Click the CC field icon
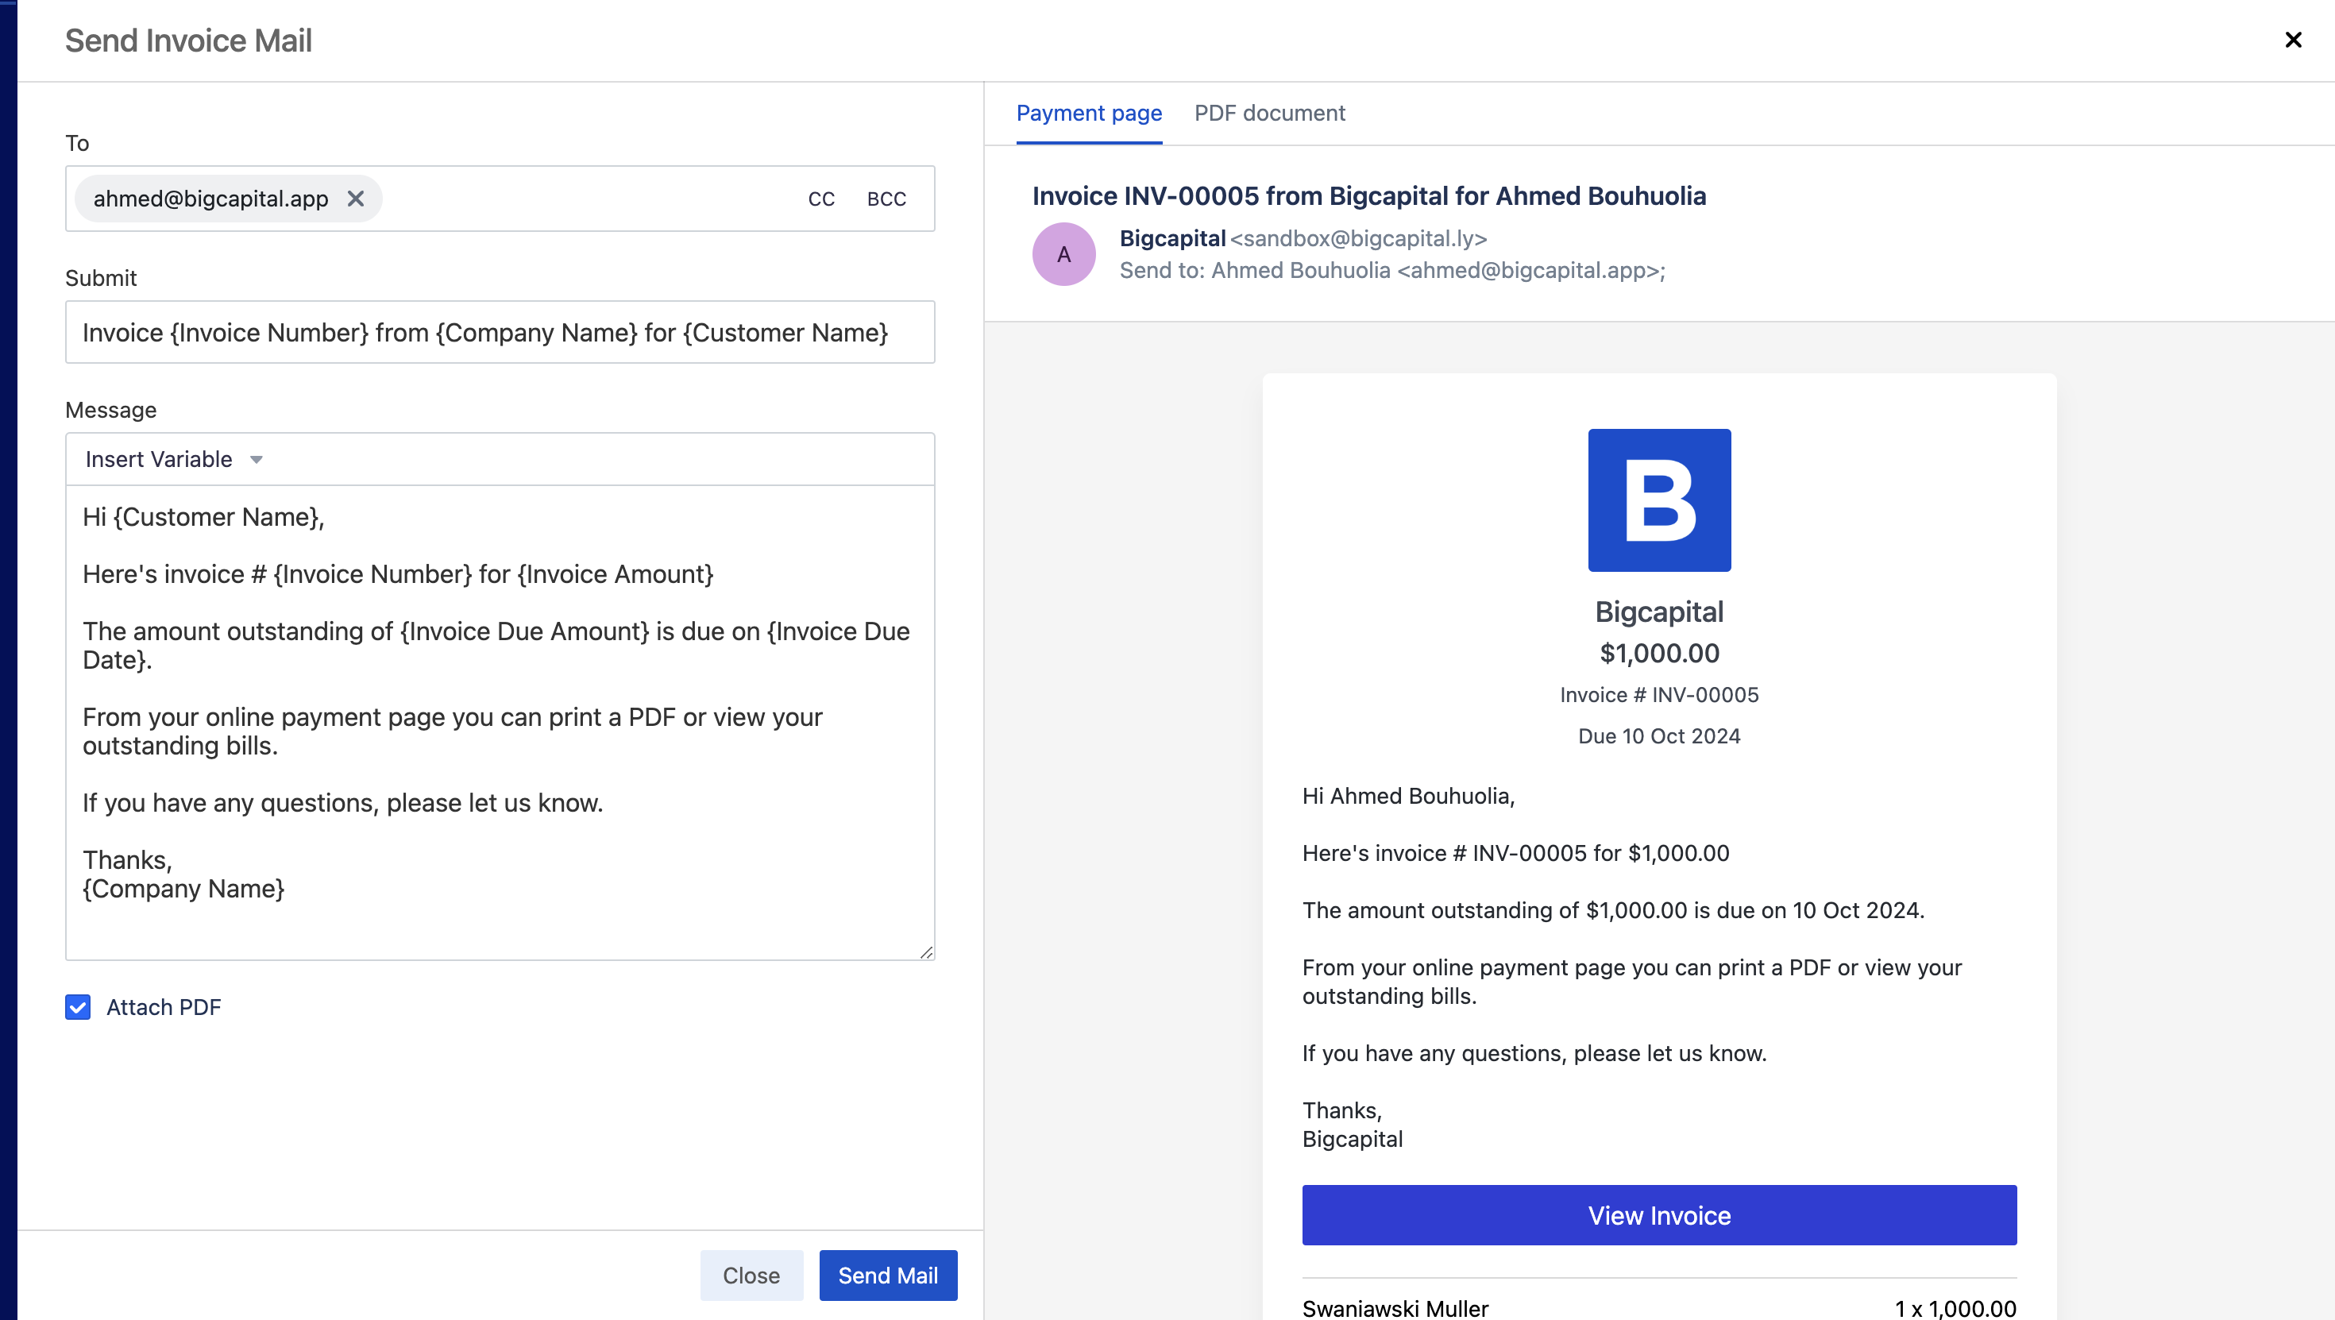Viewport: 2335px width, 1320px height. coord(821,197)
